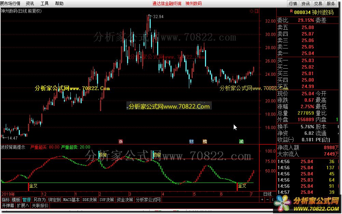Click the chart title 神州数码(日线 前复权)
342x214 pixels.
tap(21, 11)
